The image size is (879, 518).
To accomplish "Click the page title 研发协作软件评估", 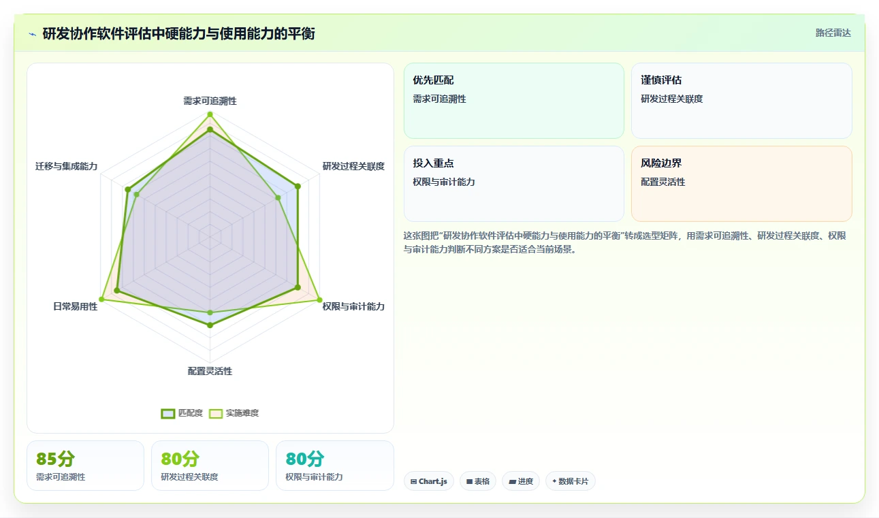I will (178, 34).
